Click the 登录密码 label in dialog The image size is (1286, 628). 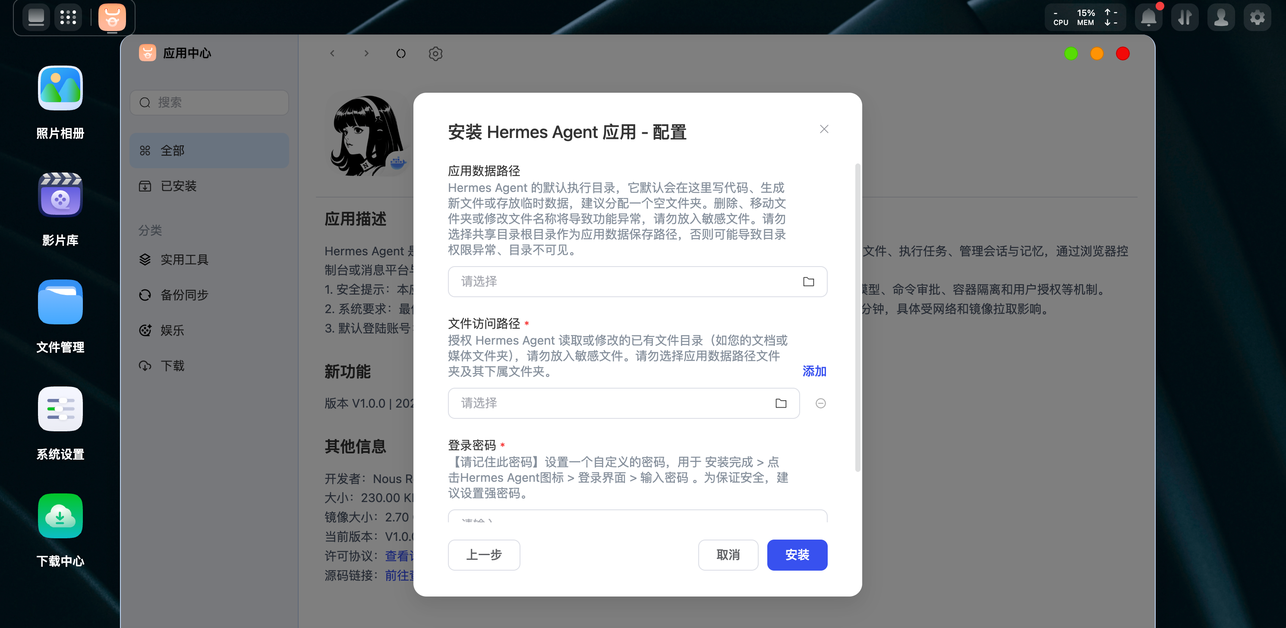[472, 445]
